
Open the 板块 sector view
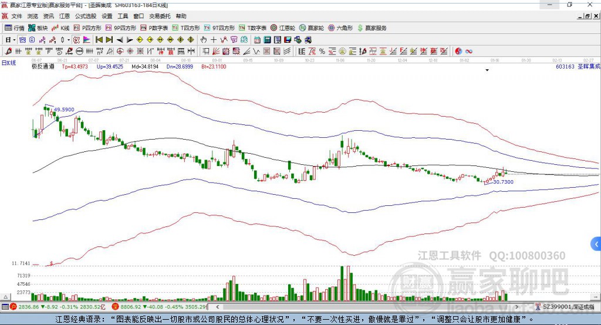38,28
